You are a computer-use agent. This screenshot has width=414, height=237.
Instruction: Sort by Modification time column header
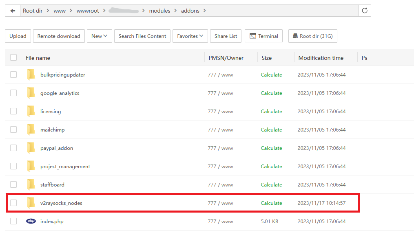click(x=321, y=58)
